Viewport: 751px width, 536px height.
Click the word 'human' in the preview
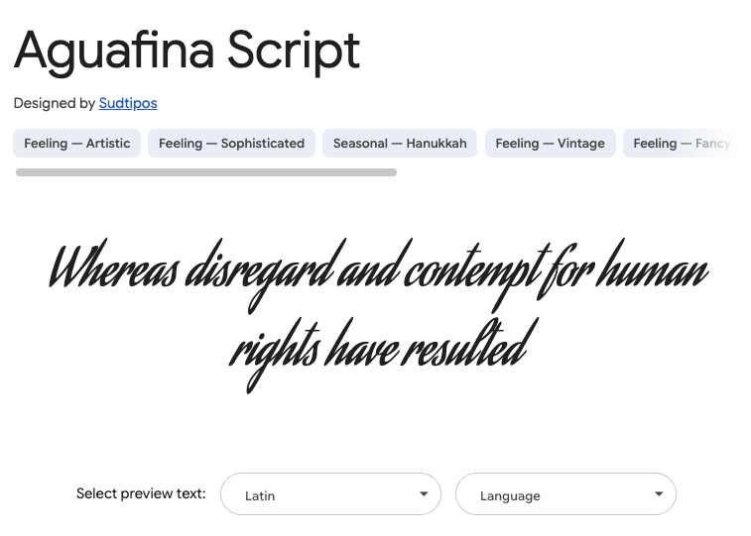[x=653, y=265]
